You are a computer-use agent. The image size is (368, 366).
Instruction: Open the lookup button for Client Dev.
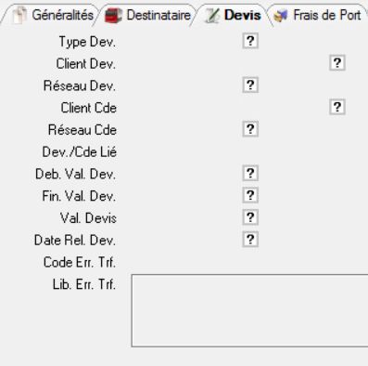pyautogui.click(x=337, y=63)
